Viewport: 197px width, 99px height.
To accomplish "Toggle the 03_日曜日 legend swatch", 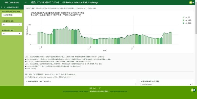I will coord(183,23).
